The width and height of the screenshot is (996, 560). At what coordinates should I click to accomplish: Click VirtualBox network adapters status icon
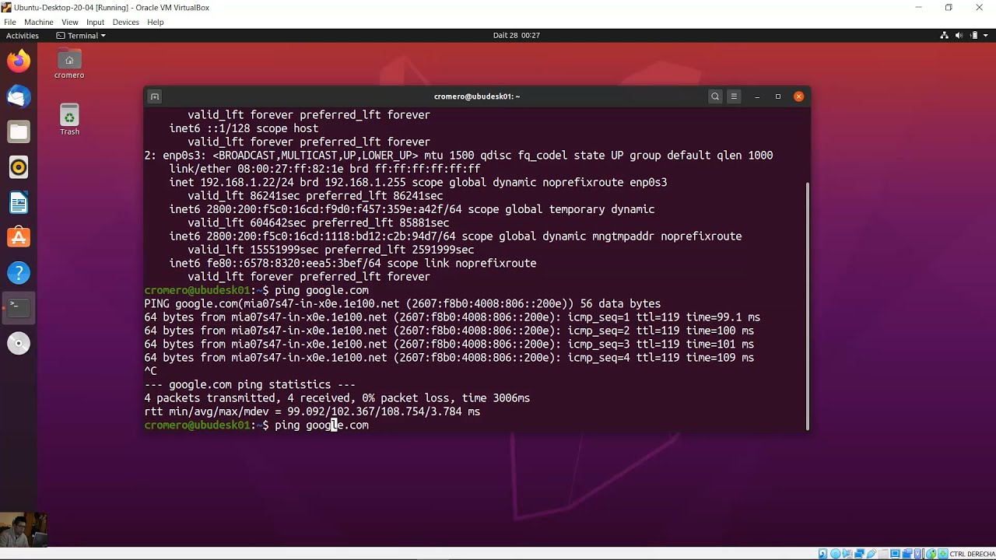(x=859, y=554)
